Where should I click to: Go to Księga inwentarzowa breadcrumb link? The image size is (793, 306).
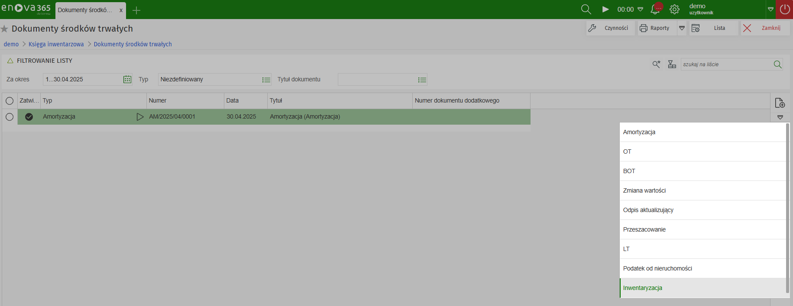tap(56, 44)
